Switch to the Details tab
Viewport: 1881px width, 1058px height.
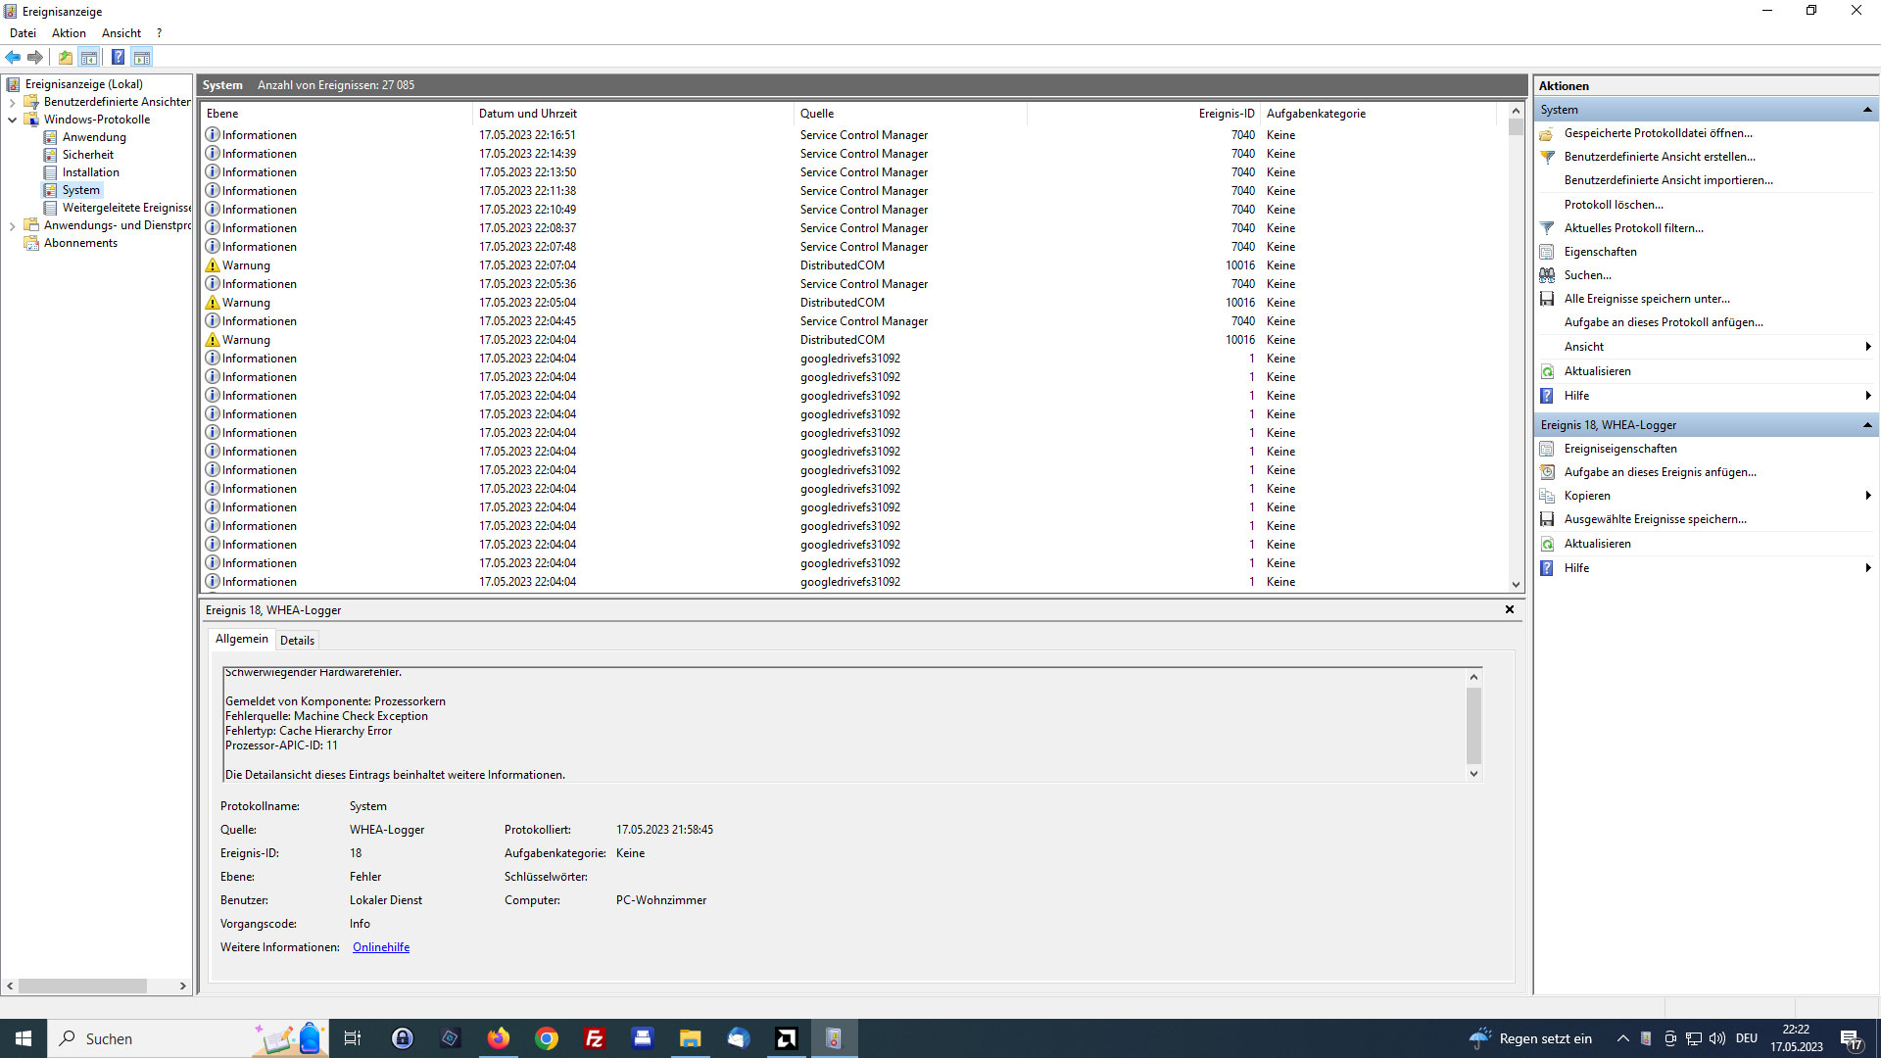pyautogui.click(x=297, y=641)
